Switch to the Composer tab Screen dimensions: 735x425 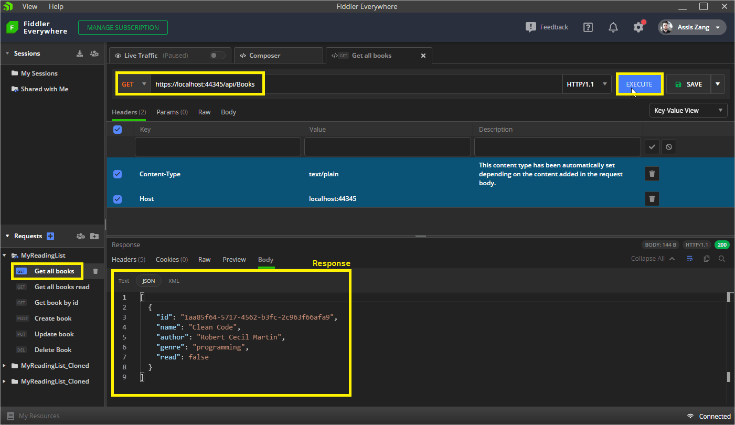coord(264,56)
